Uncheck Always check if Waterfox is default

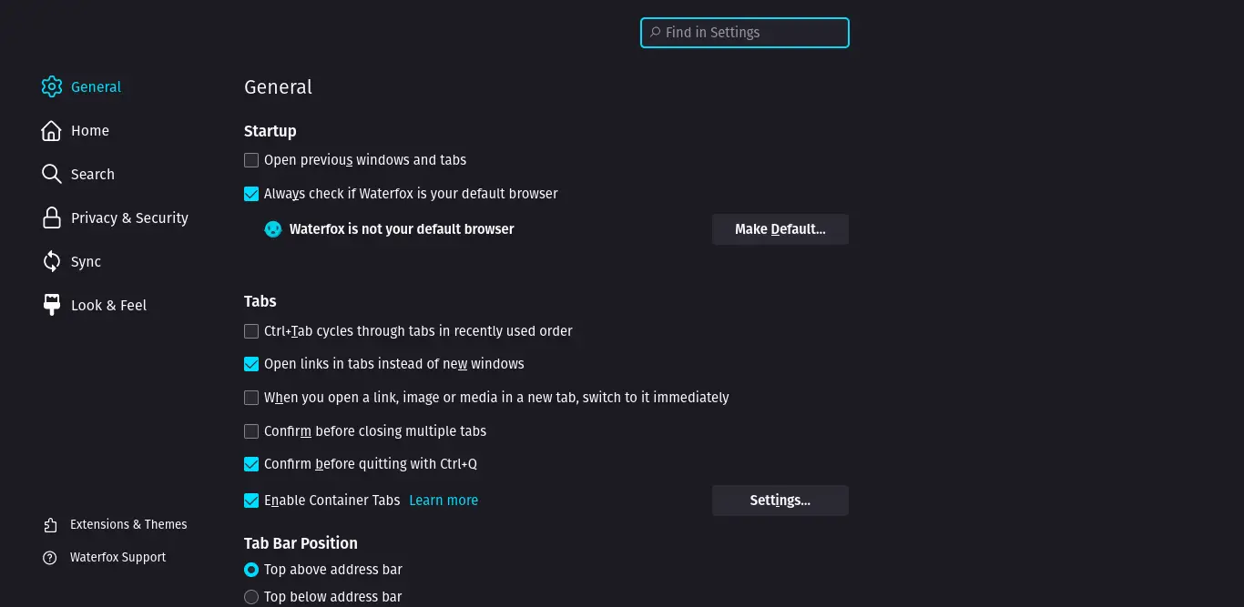pyautogui.click(x=251, y=194)
